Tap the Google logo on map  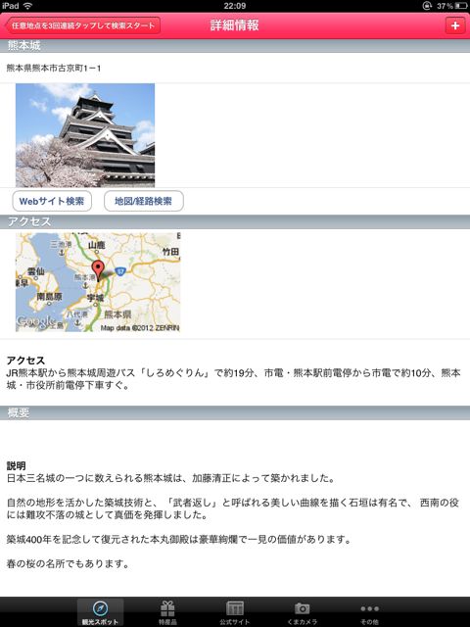(36, 321)
